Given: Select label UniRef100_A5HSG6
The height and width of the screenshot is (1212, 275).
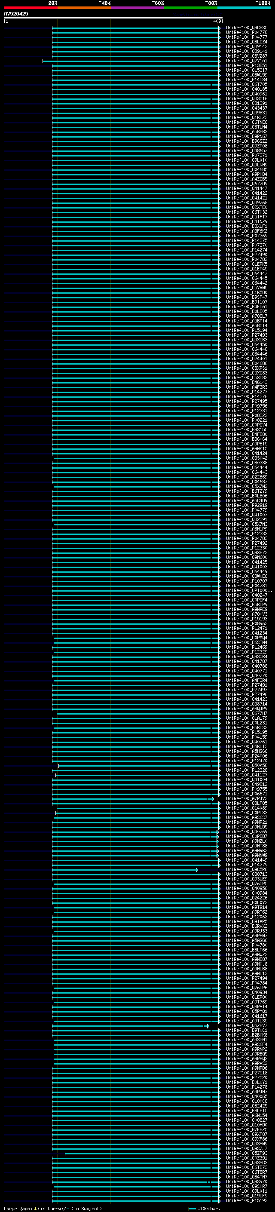Looking at the screenshot, I should pos(246,751).
